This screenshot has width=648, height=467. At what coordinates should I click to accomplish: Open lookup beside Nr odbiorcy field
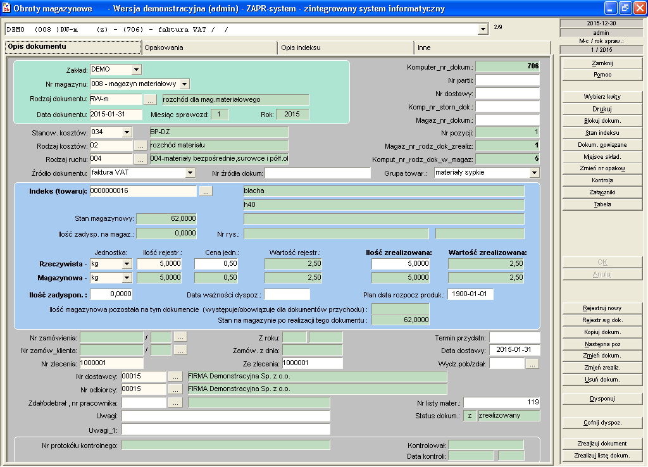pos(177,389)
